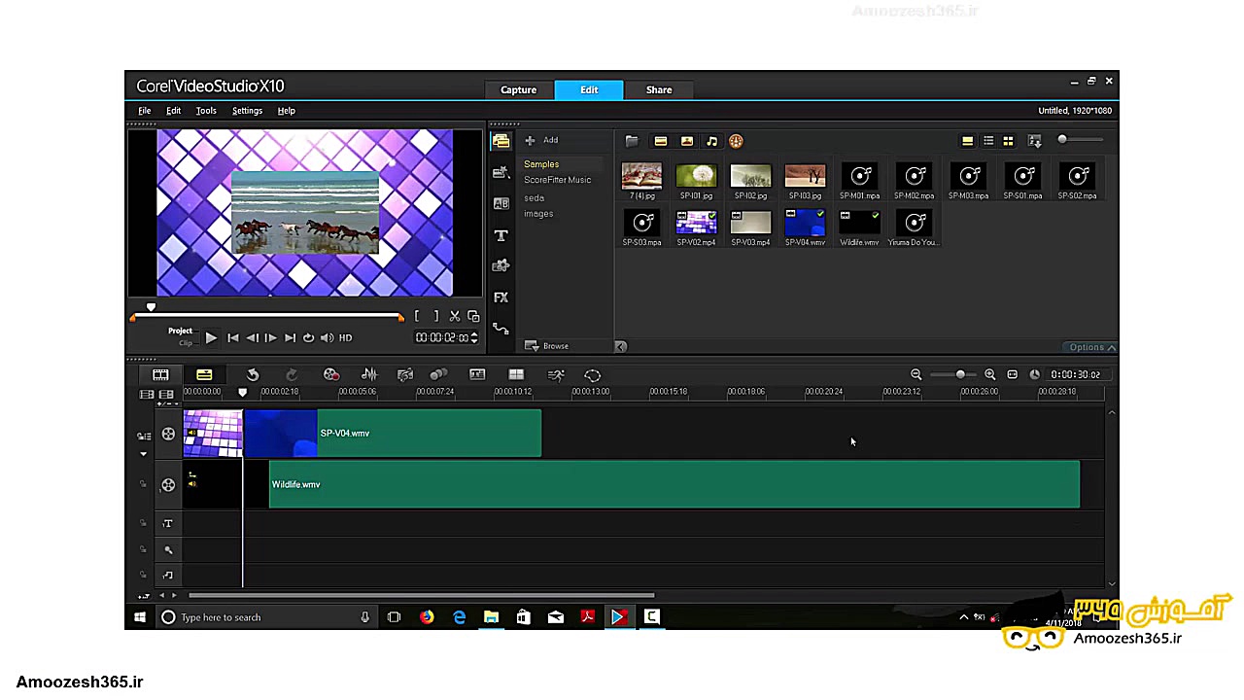Open the FX filter library
Viewport: 1244px width, 700px height.
click(x=501, y=297)
